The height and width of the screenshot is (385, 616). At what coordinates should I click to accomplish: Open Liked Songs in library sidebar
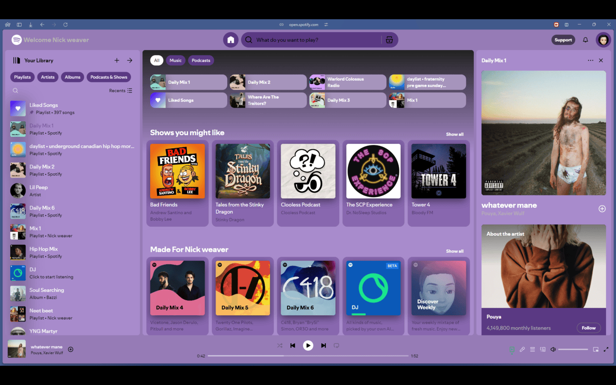[72, 108]
